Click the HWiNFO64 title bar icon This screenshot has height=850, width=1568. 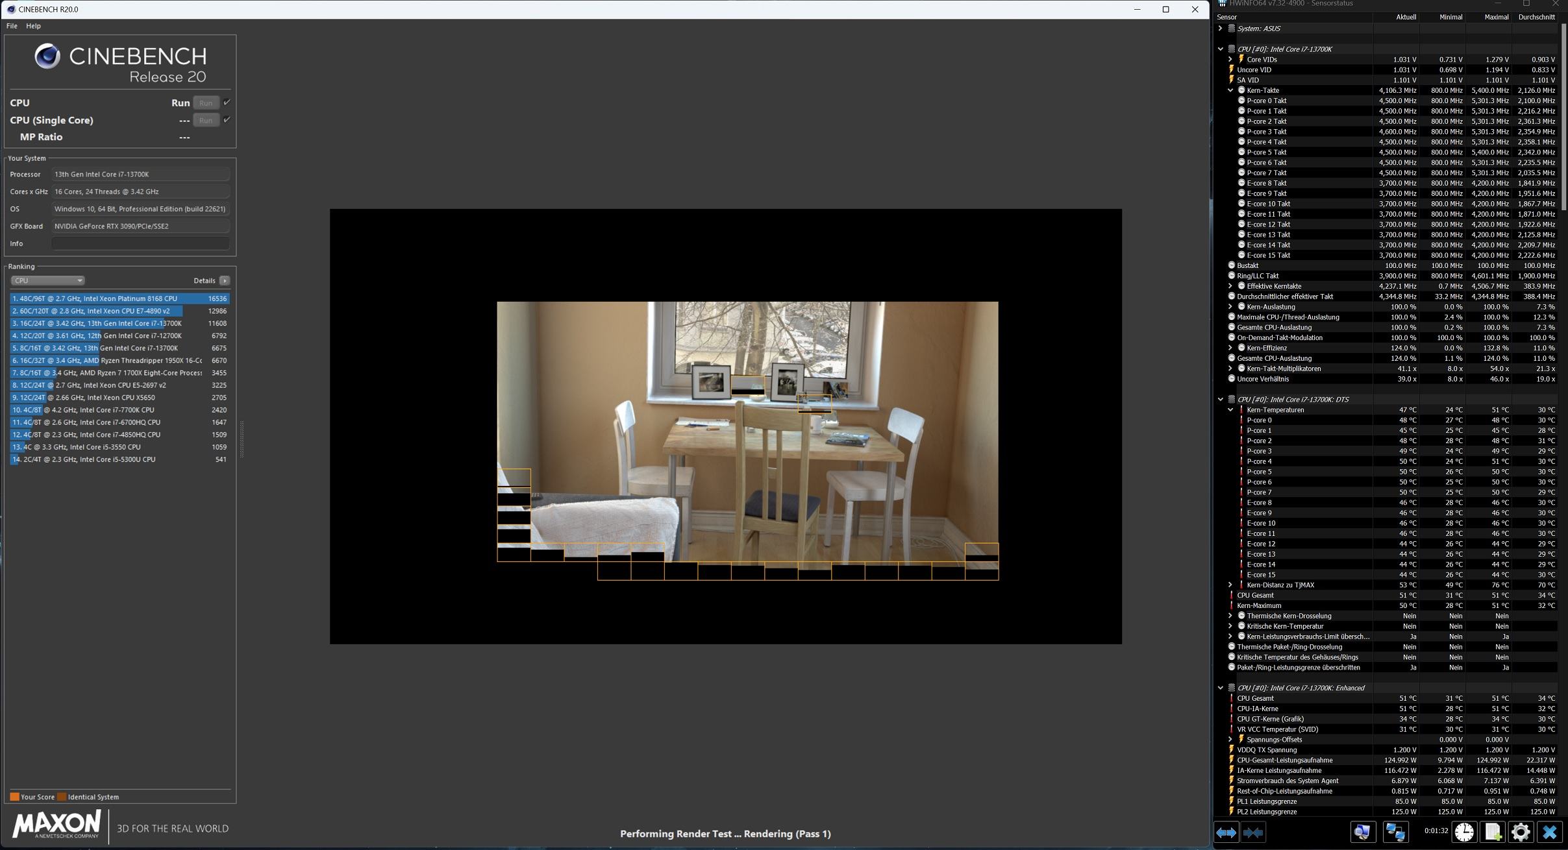pyautogui.click(x=1223, y=3)
